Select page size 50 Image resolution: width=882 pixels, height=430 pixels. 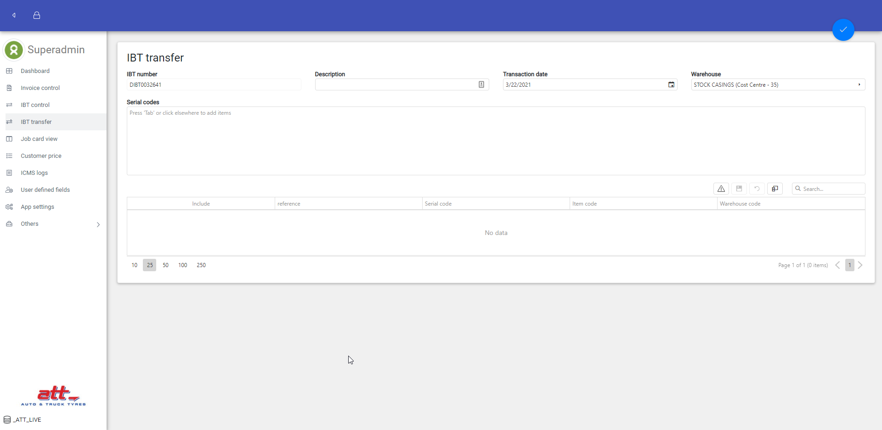[x=165, y=265]
